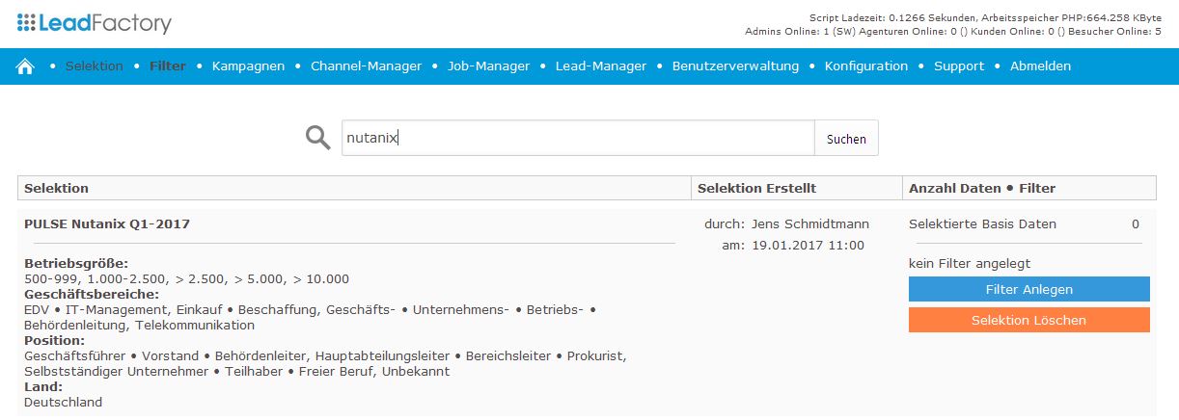Select the PULSE Nutanix Q1-2017 selection title
The image size is (1179, 420).
coord(107,223)
